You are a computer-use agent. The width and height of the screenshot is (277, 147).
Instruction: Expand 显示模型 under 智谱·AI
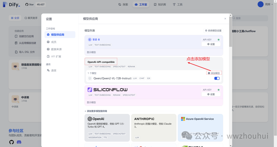click(x=91, y=52)
